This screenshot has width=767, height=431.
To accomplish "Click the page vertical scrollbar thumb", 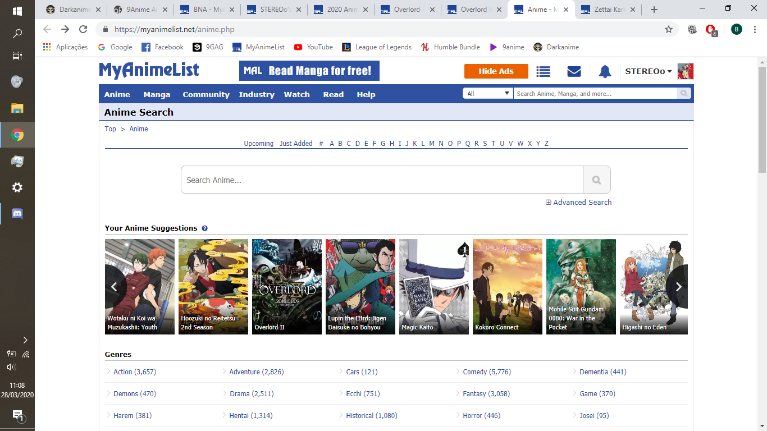I will 762,120.
